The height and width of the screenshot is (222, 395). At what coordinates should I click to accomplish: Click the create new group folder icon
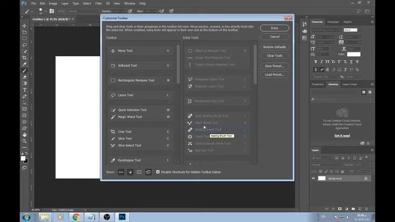pyautogui.click(x=353, y=209)
